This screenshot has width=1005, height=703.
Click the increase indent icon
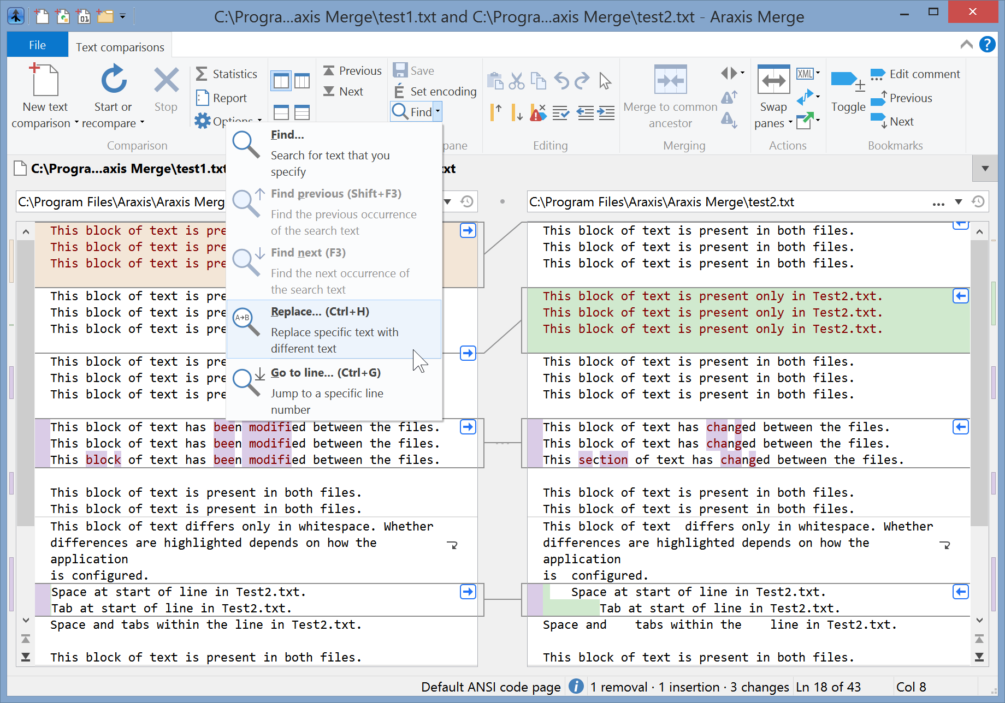606,113
